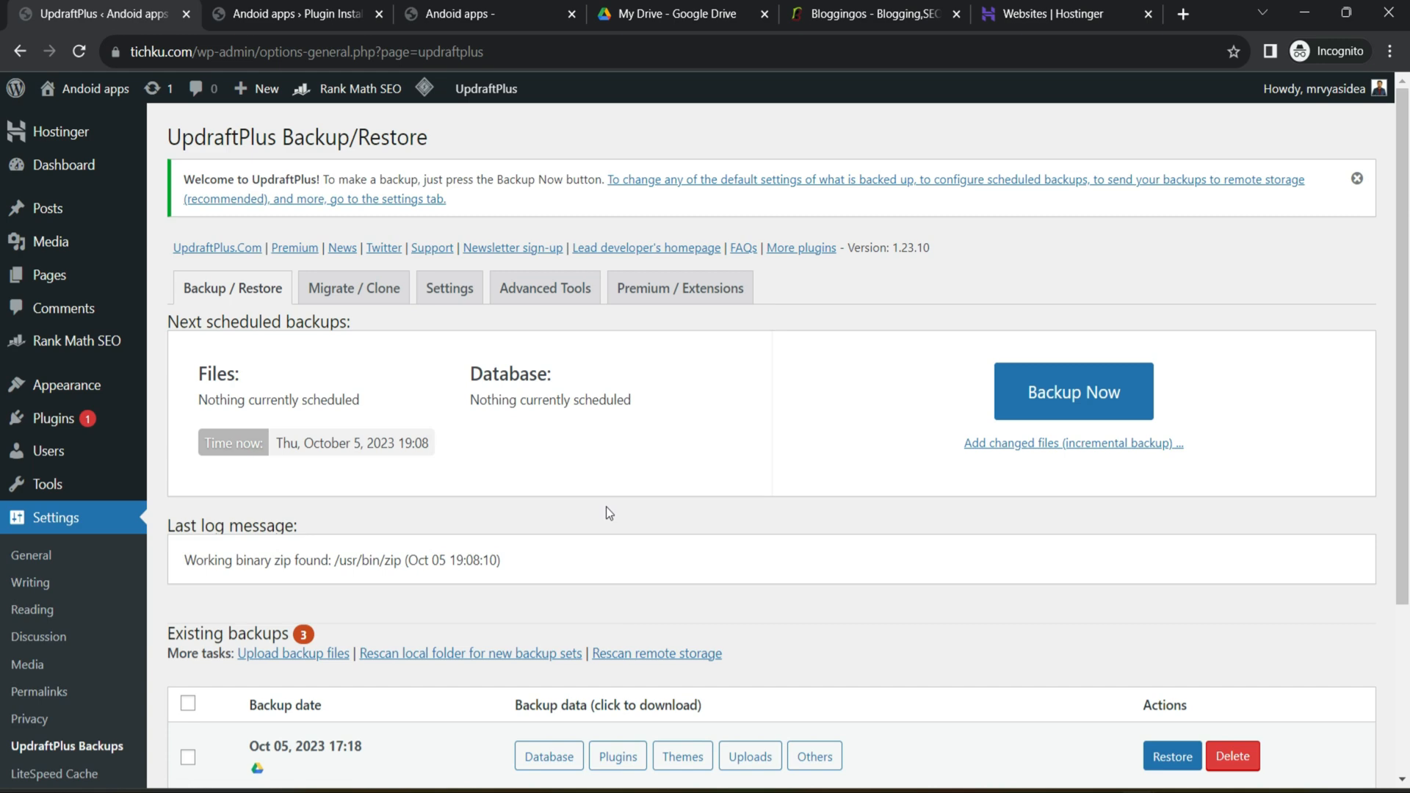Image resolution: width=1410 pixels, height=793 pixels.
Task: Open Permalinks under Settings submenu
Action: 39,692
